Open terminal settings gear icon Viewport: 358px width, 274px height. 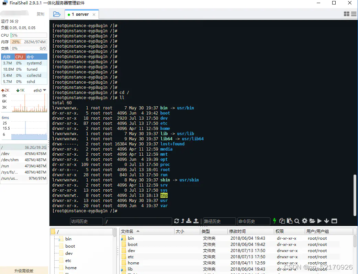pos(304,221)
